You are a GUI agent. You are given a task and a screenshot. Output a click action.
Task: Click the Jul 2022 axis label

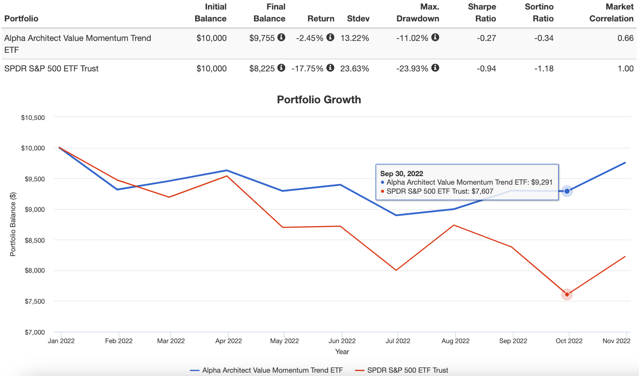coord(398,341)
